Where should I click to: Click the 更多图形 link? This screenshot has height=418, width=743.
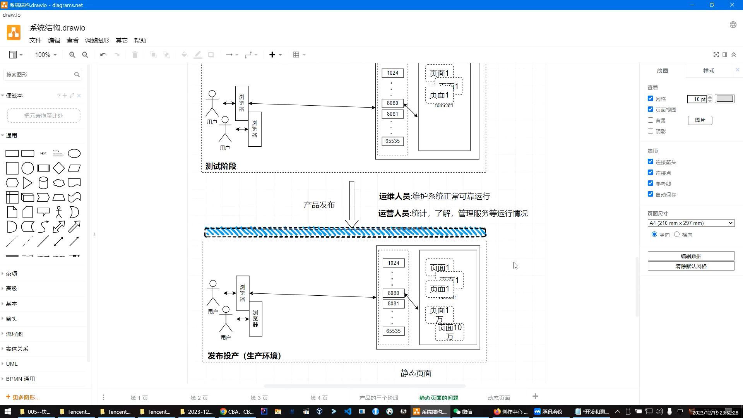23,397
